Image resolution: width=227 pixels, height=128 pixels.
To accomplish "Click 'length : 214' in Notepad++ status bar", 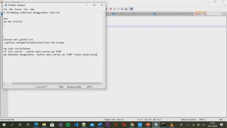I will pyautogui.click(x=110, y=120).
